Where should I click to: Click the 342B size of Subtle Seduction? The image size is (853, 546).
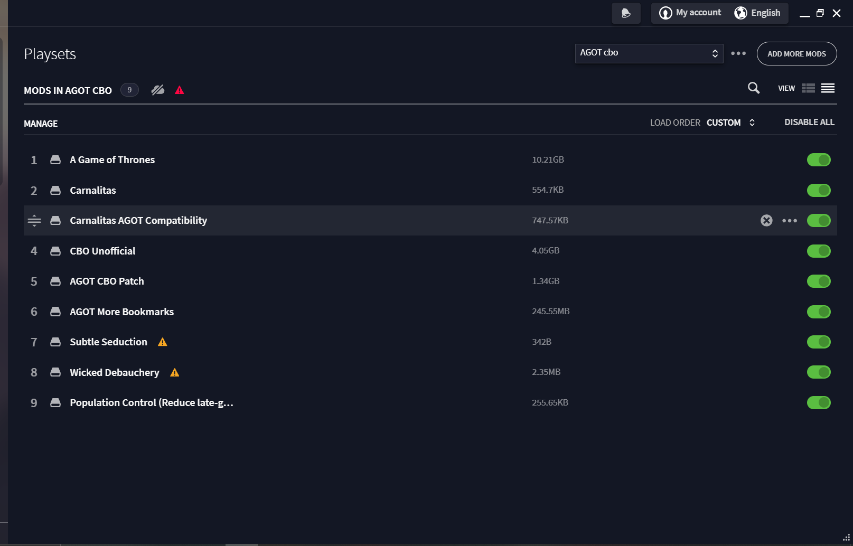click(x=541, y=342)
